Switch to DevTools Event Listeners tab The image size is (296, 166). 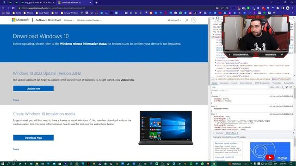click(x=246, y=83)
